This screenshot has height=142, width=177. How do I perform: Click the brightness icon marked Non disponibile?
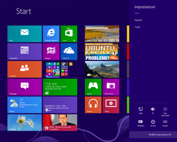tap(165, 112)
